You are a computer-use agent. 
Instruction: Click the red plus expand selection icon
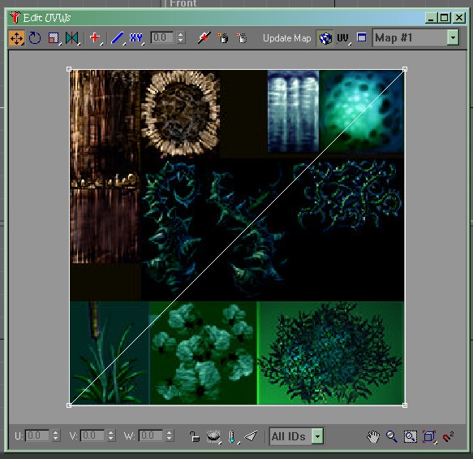(95, 37)
